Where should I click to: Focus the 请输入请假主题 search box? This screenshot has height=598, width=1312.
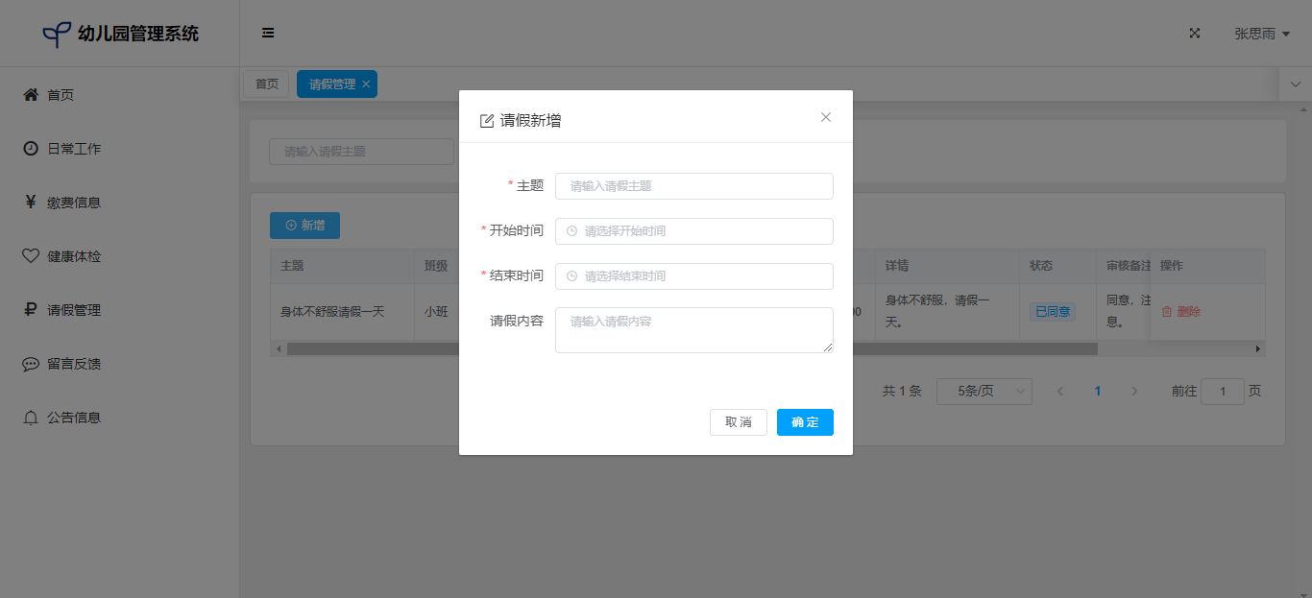(x=361, y=152)
